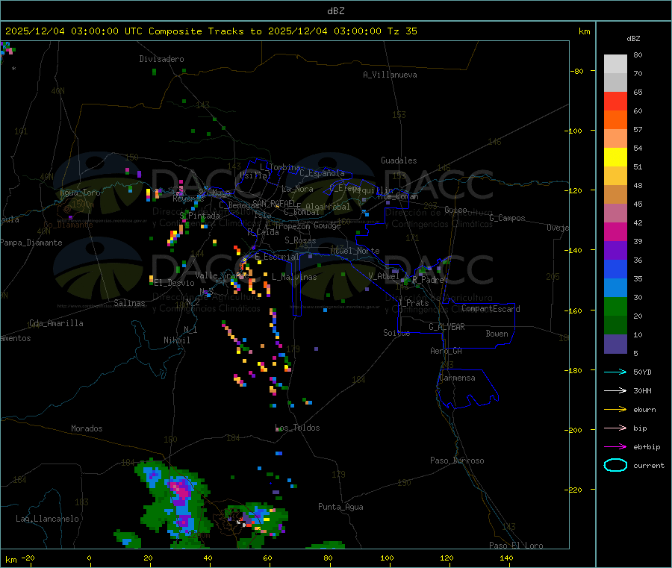Click the 30HM white arrow legend icon
The width and height of the screenshot is (672, 568).
point(615,390)
